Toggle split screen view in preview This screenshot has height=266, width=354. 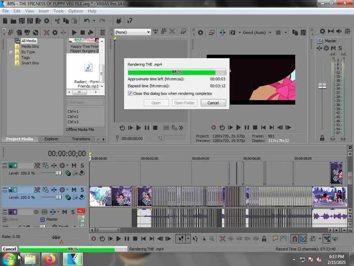(232, 32)
